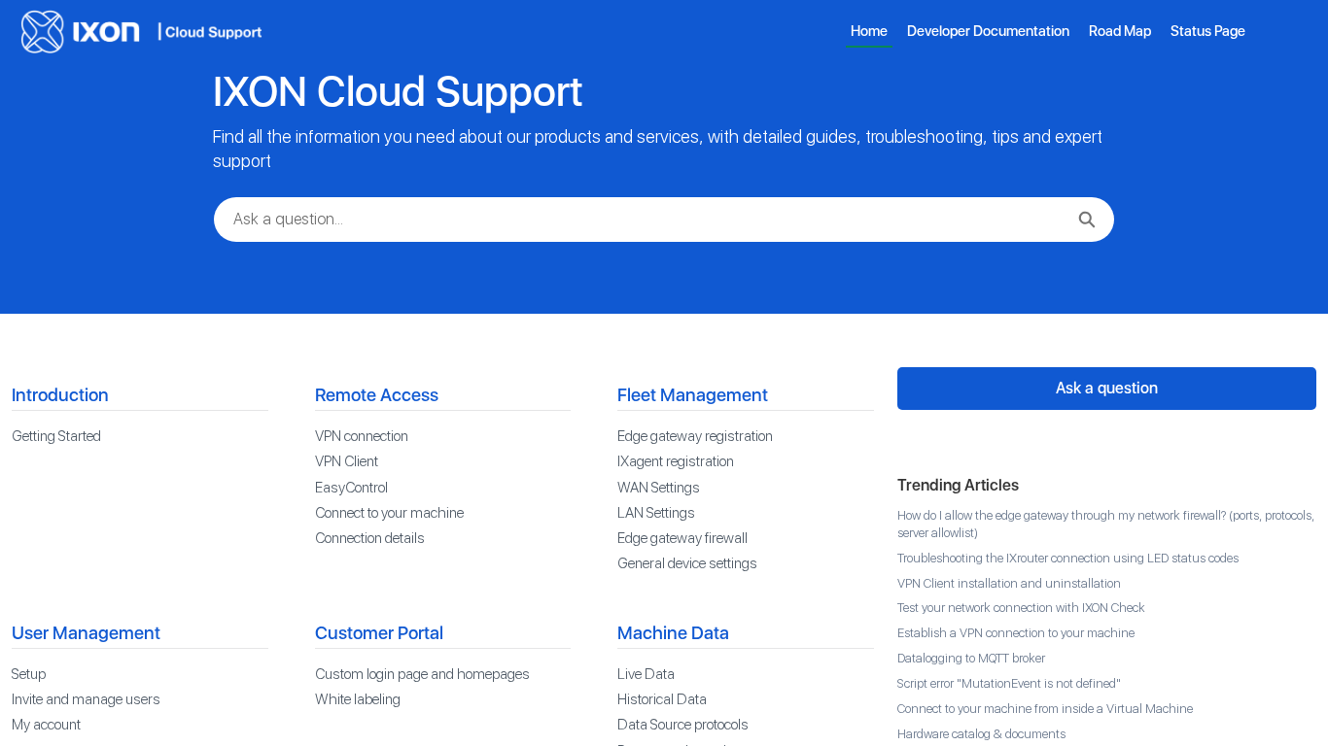Open the Status Page menu item
1328x746 pixels.
click(1207, 31)
